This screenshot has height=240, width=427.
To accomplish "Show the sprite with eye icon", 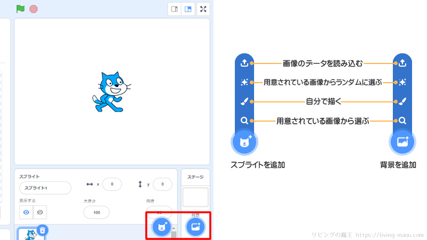I will coord(26,212).
